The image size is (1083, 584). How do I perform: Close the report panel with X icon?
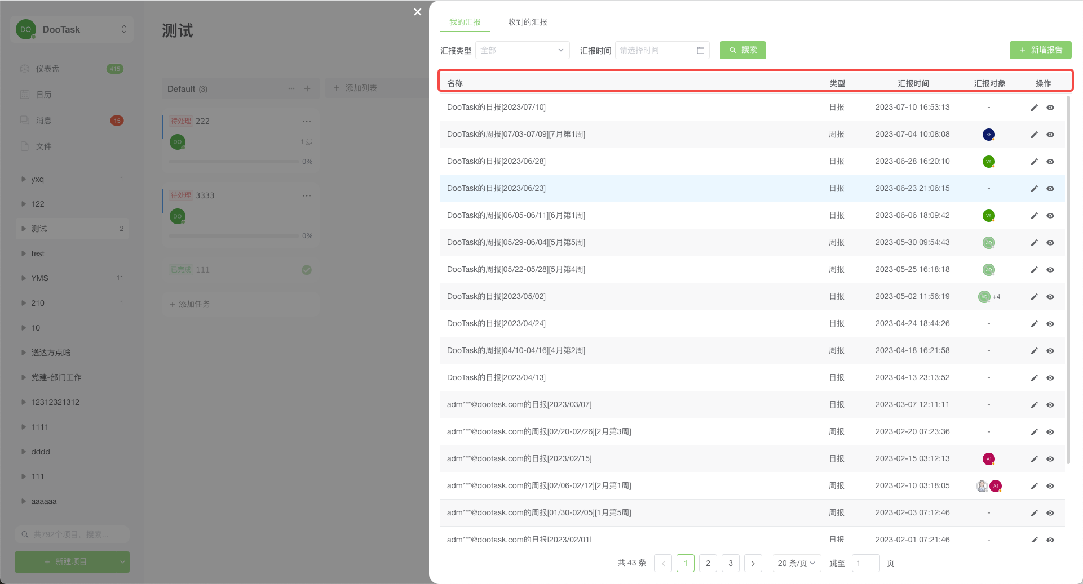click(417, 12)
